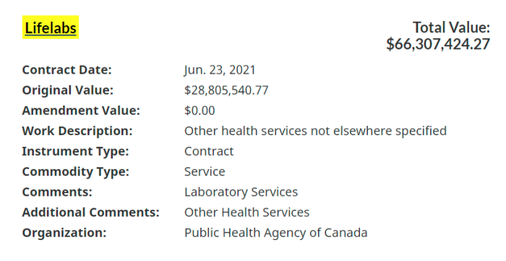Screen dimensions: 506x261
Task: Select the Jun. 23, 2021 date text
Action: coord(220,70)
